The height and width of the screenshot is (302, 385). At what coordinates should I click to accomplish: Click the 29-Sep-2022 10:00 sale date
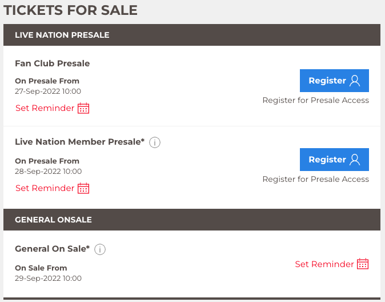pyautogui.click(x=48, y=279)
